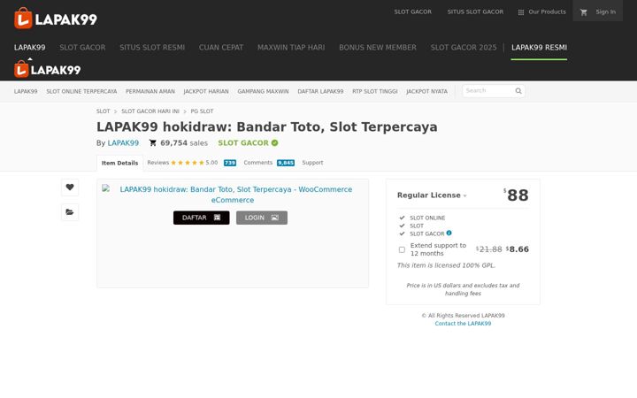Open MAXWIN TIAP HARI nav item
637x398 pixels.
pos(291,48)
